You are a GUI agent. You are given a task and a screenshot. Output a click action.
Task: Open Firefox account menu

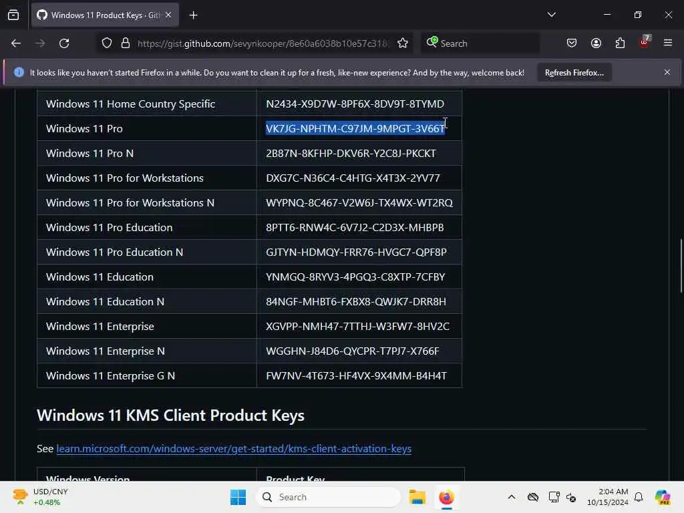(596, 43)
